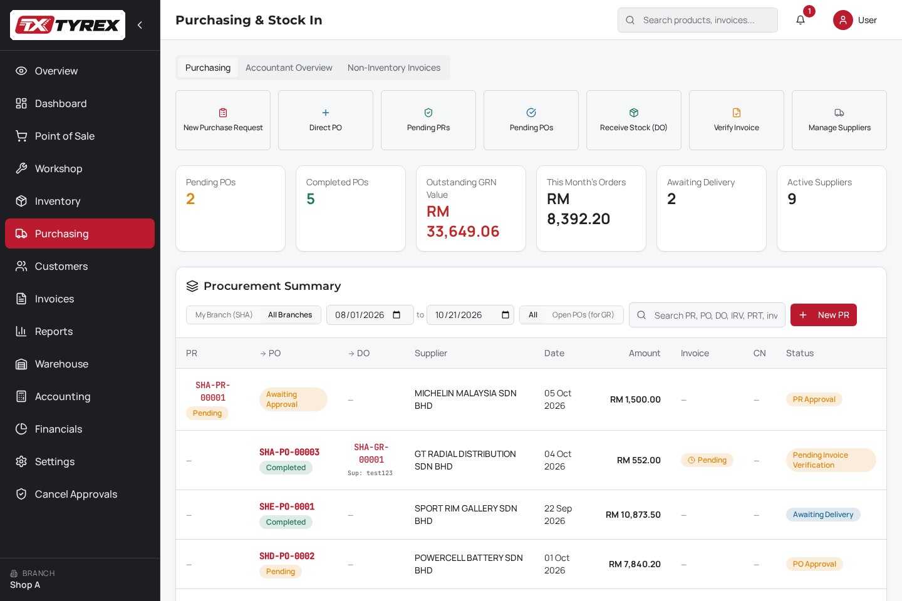Select All Branches filter
The image size is (902, 601).
(290, 315)
